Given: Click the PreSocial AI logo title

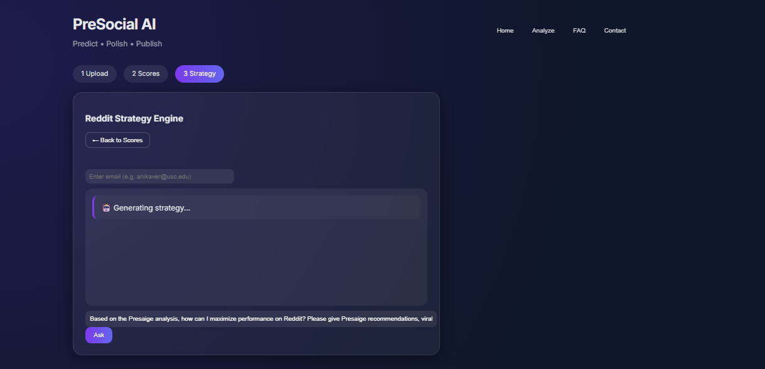Looking at the screenshot, I should point(114,24).
